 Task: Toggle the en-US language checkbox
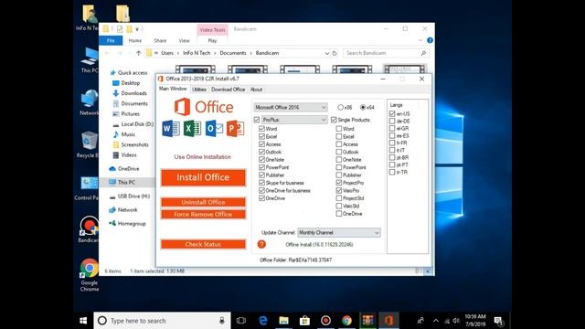pyautogui.click(x=392, y=113)
